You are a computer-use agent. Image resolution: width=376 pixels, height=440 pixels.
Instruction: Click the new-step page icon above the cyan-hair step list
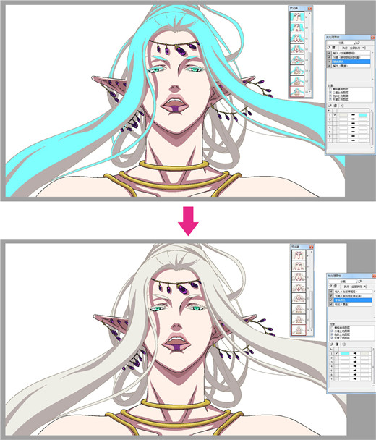tap(328, 48)
